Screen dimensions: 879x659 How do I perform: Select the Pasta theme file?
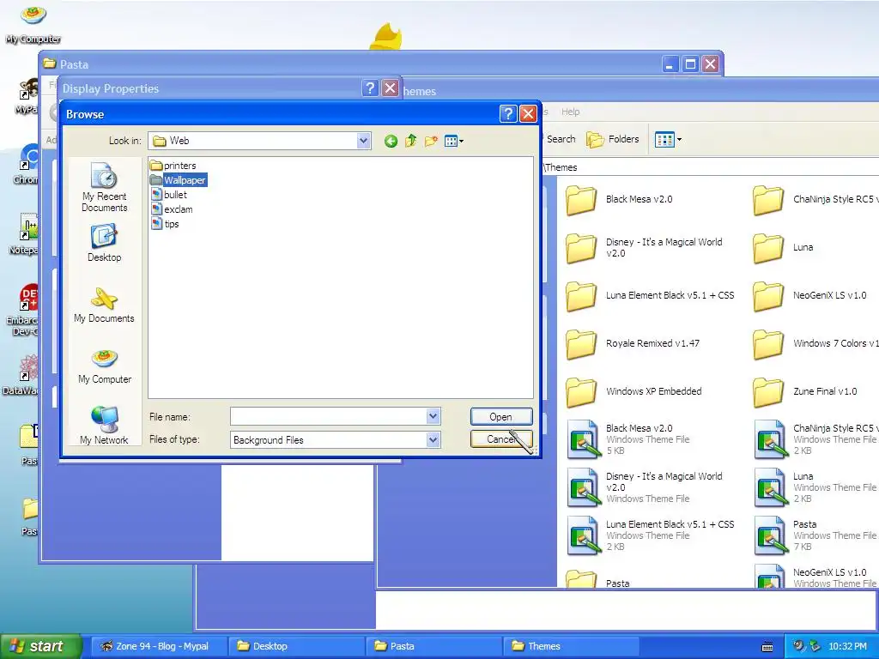pos(815,535)
